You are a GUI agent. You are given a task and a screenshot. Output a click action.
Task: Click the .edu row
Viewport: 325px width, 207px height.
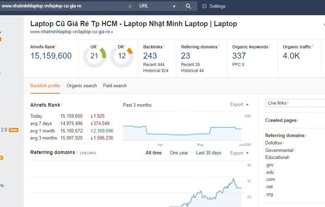click(x=270, y=172)
